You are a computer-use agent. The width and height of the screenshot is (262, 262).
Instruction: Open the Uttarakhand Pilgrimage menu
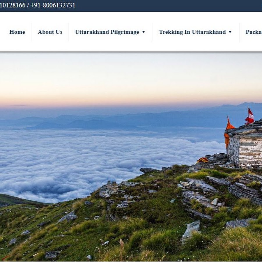click(x=107, y=32)
